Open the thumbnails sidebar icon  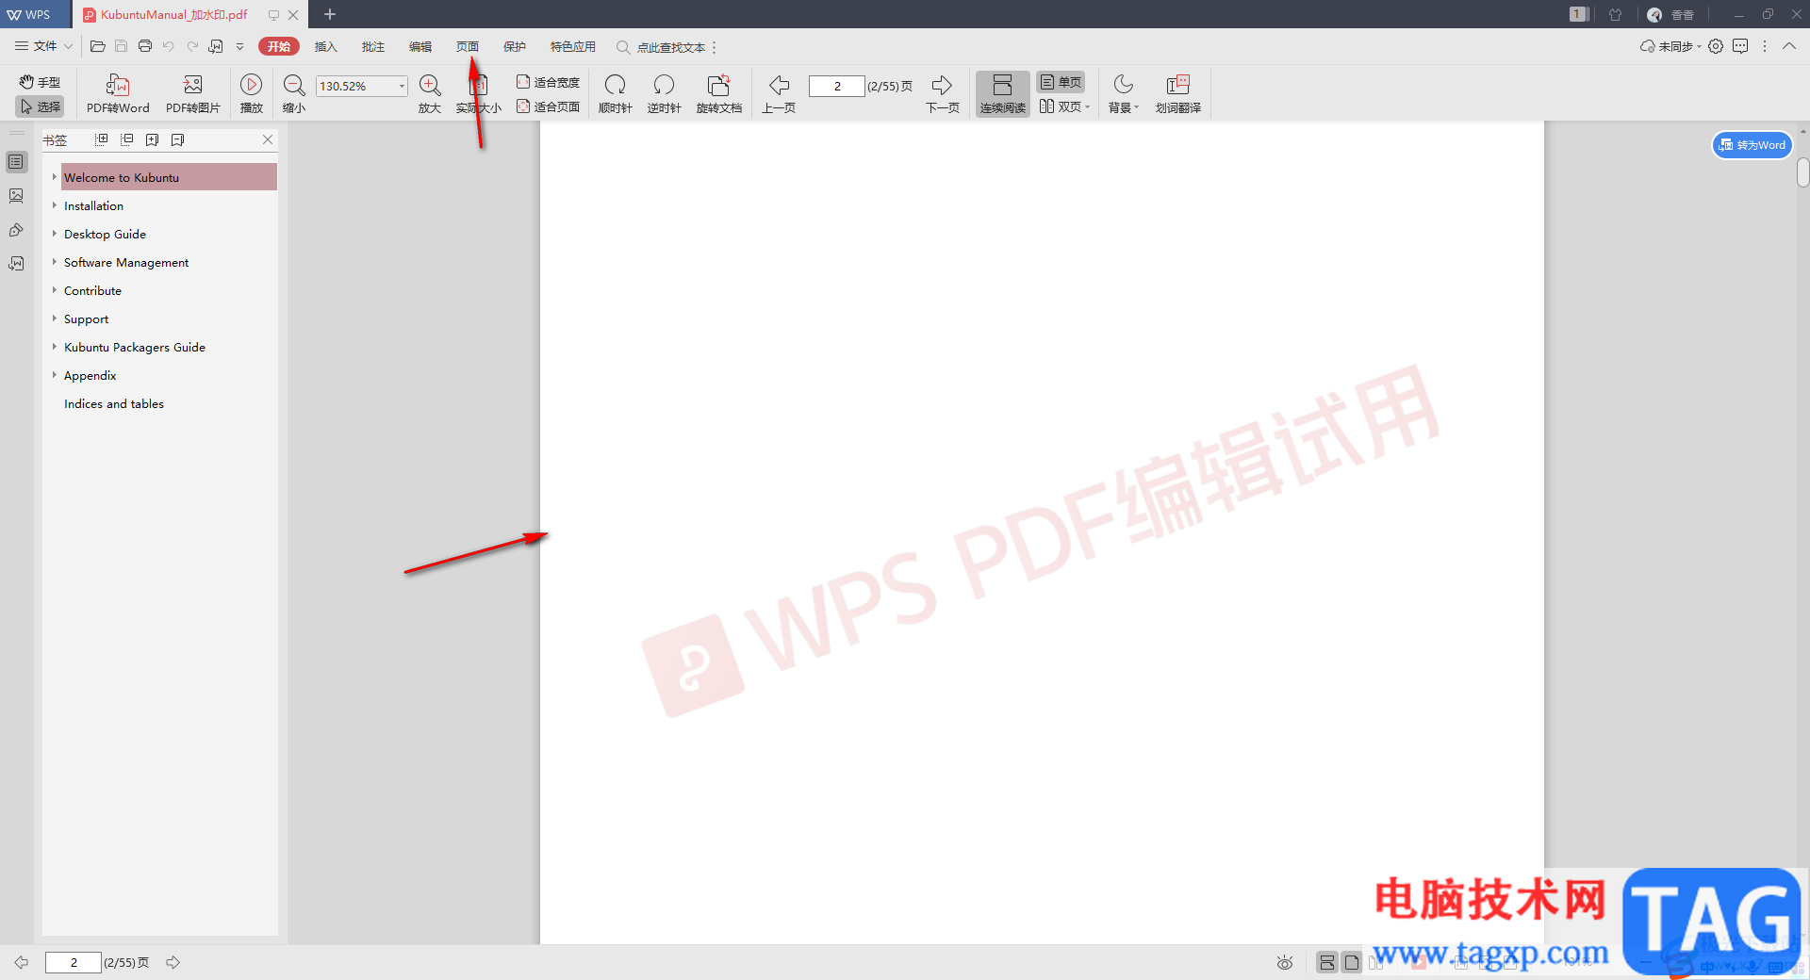(16, 196)
